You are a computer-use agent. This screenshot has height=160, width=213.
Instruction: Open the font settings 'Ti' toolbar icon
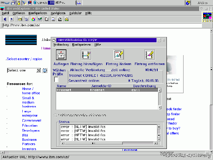coord(27,19)
